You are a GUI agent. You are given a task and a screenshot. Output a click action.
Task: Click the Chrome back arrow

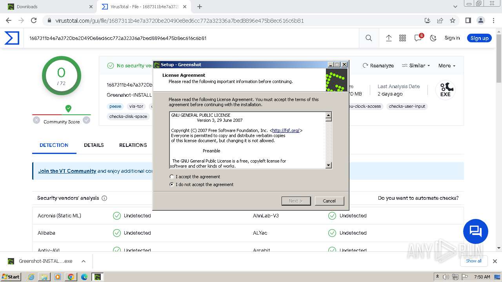pos(9,20)
